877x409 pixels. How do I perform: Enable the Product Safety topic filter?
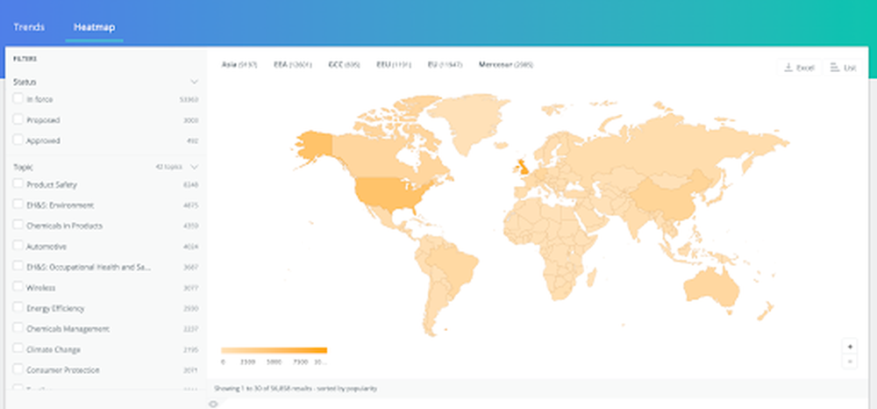[x=18, y=183]
